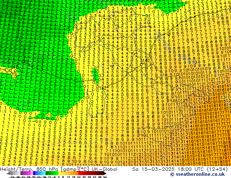231x178 pixels.
Task: Click the bright red swatch in temperature legend
Action: [79, 173]
